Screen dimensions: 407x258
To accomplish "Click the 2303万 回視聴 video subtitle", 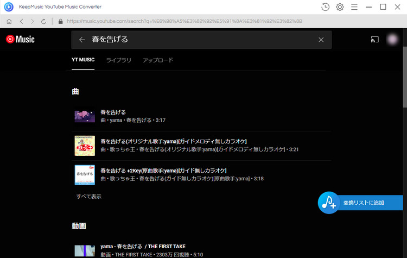I will (152, 255).
